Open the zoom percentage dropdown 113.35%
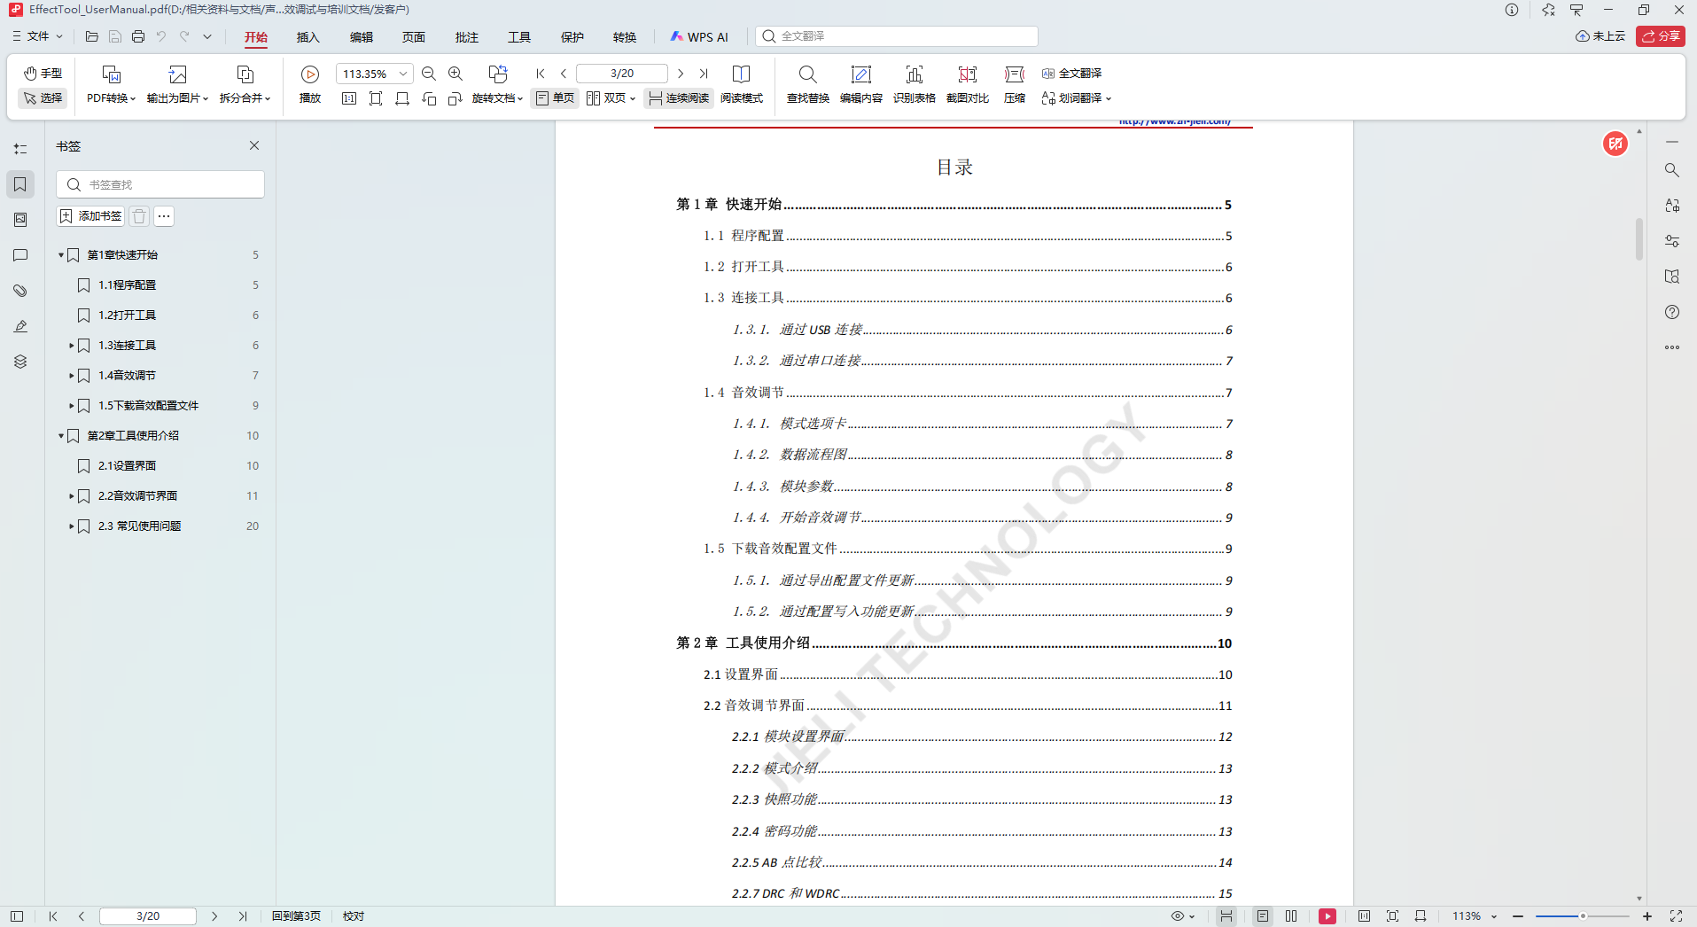Viewport: 1697px width, 927px height. tap(403, 74)
